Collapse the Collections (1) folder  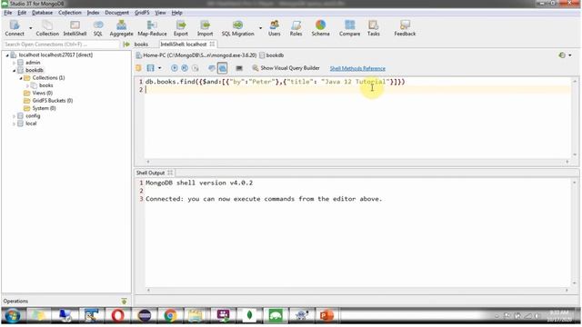pos(21,78)
